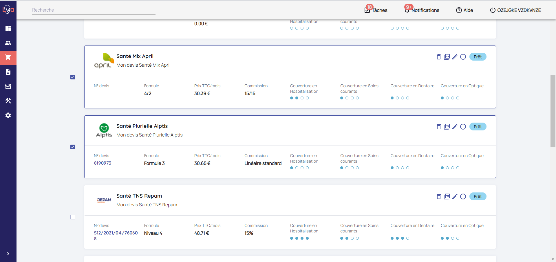The width and height of the screenshot is (556, 262).
Task: Open the dashboard icon in sidebar
Action: [8, 28]
